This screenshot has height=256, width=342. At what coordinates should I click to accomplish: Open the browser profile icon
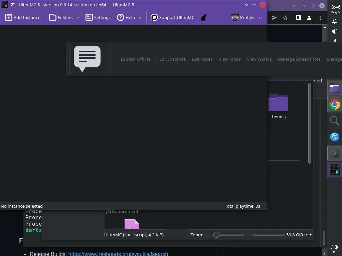pyautogui.click(x=309, y=18)
